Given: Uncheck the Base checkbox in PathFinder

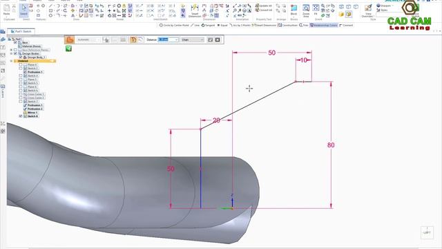Looking at the screenshot, I should pyautogui.click(x=15, y=42).
